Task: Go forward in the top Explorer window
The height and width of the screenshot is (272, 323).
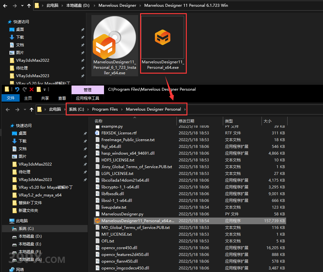Action: coord(14,6)
